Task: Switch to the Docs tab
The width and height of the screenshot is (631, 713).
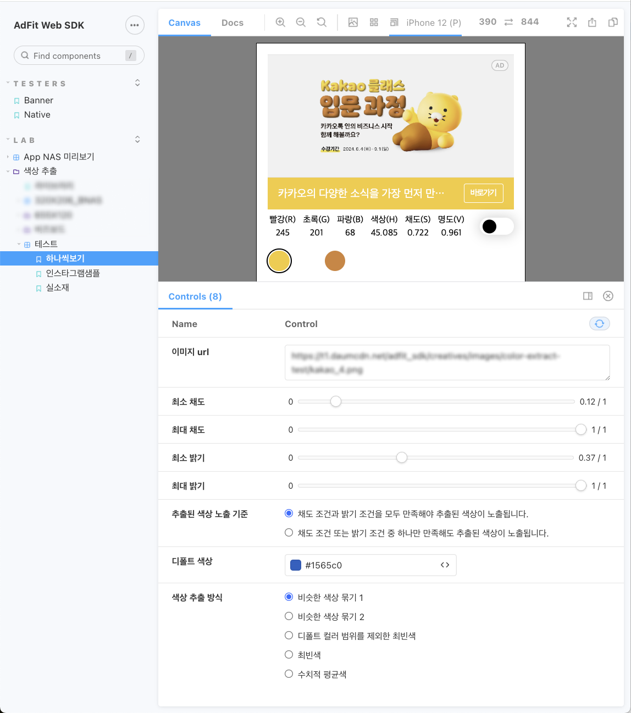Action: point(233,23)
